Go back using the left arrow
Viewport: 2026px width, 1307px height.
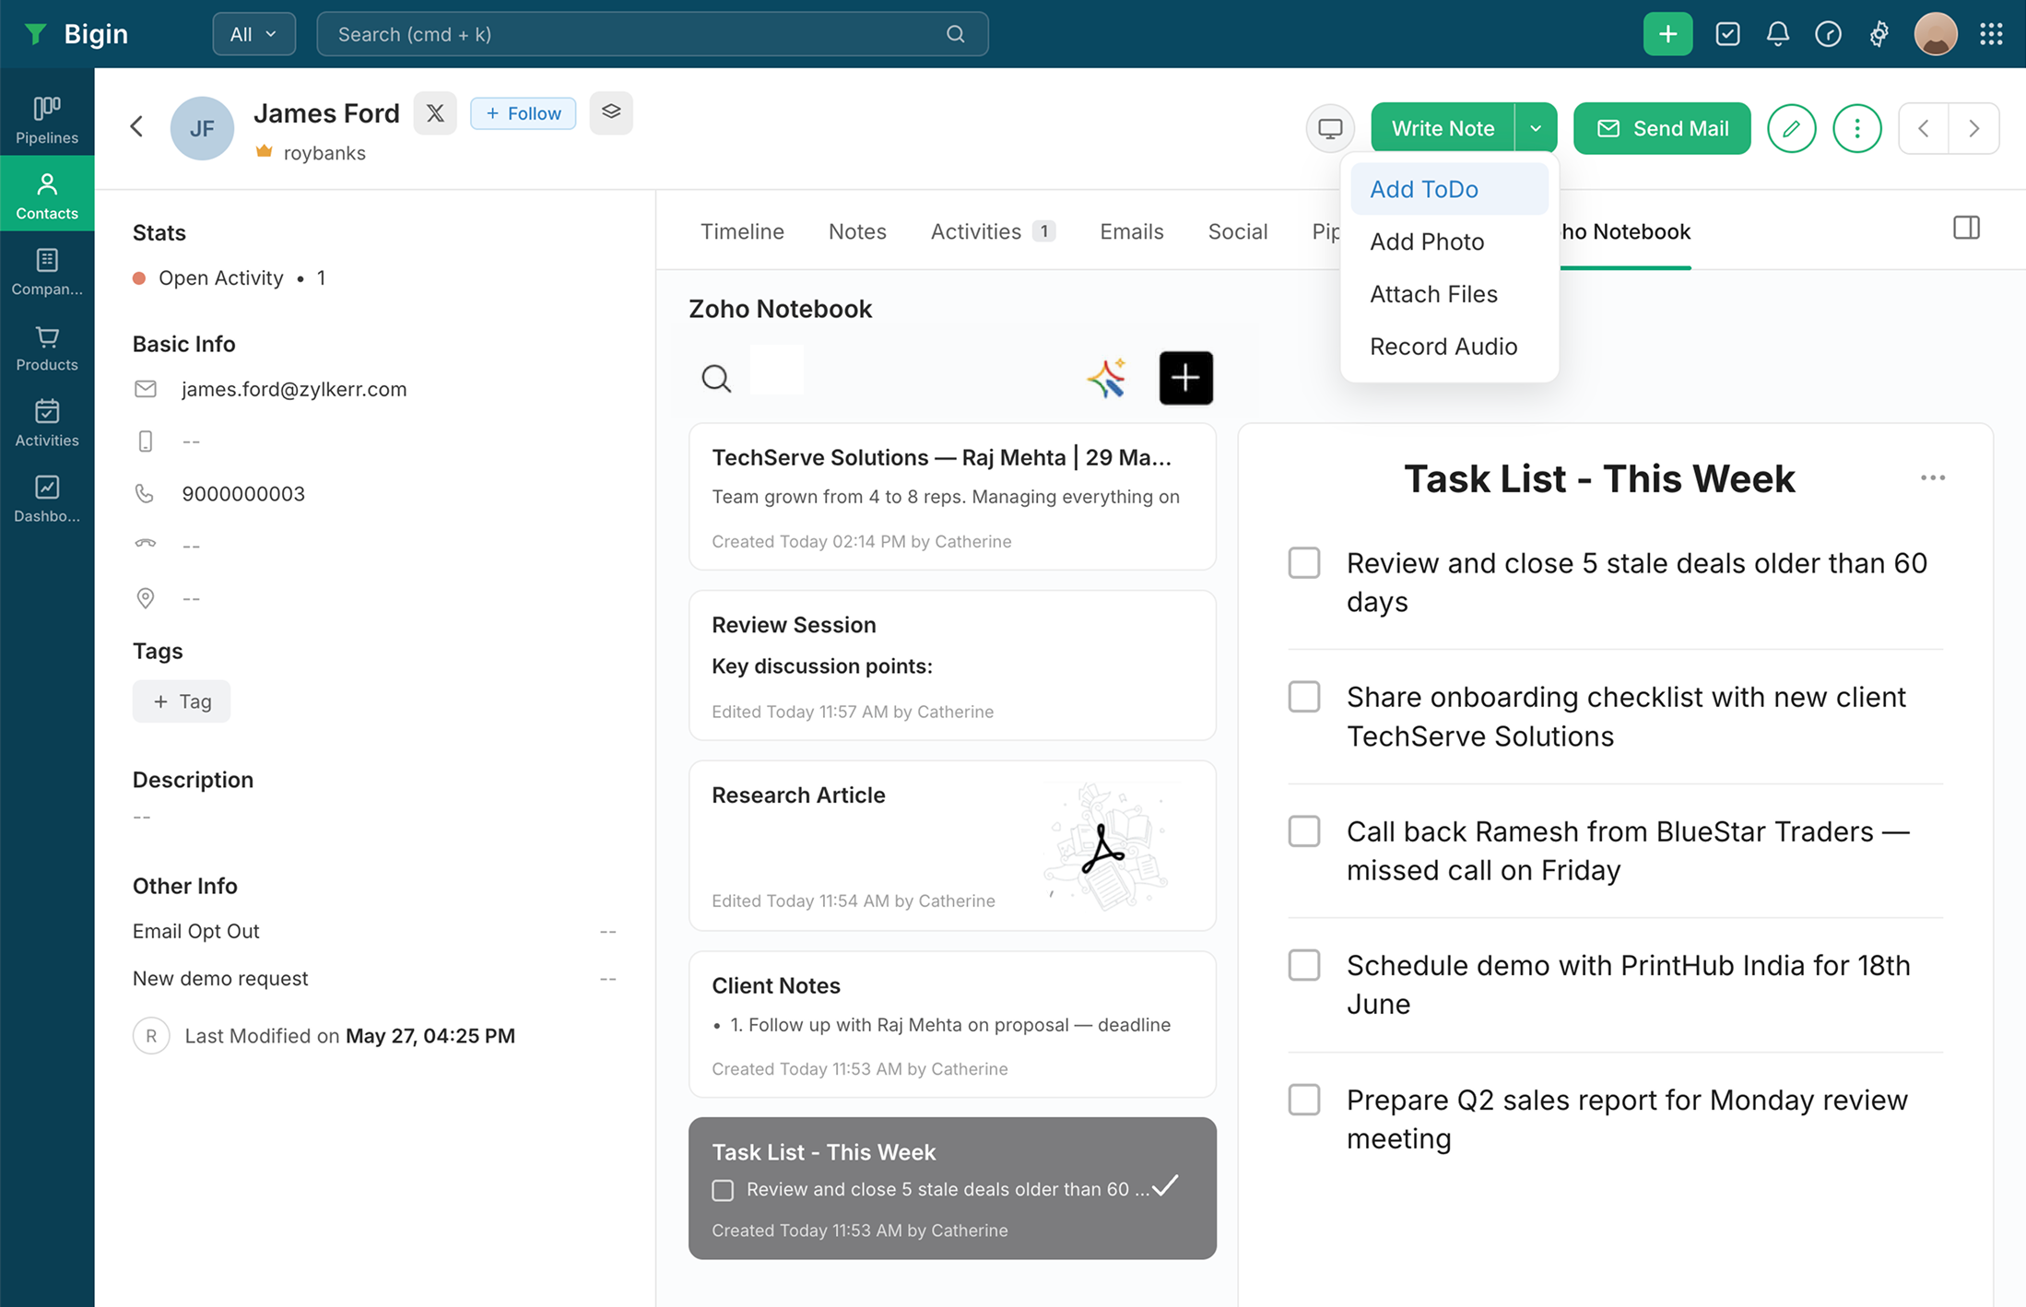[136, 126]
